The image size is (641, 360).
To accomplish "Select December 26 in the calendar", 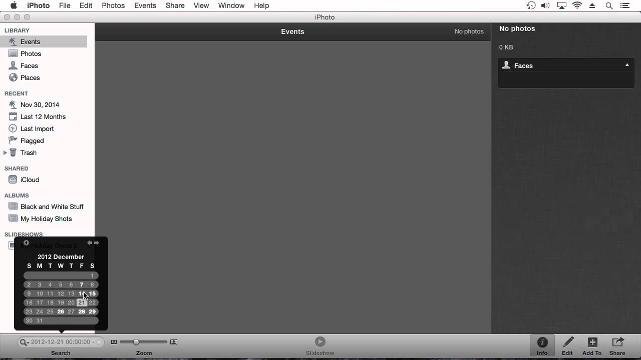I will [x=61, y=311].
